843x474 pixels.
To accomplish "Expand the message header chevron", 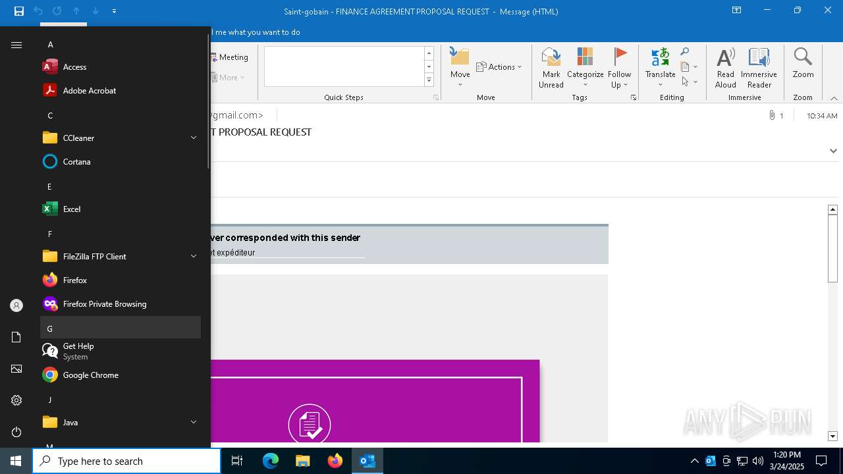I will (833, 151).
